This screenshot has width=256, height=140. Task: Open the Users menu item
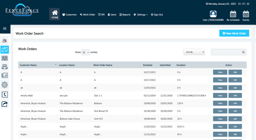pos(112,15)
